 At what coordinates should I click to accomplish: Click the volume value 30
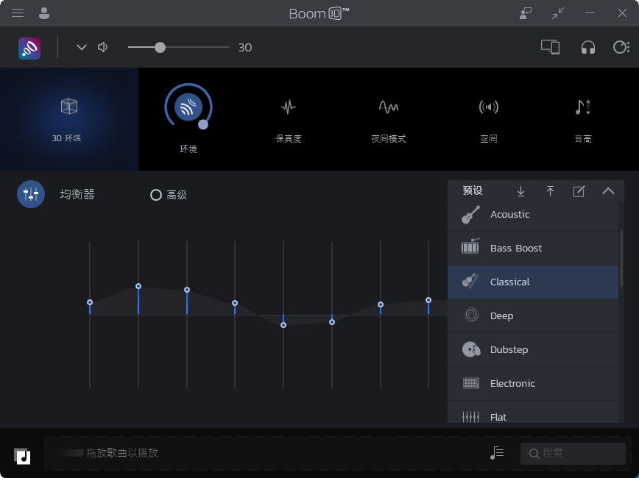point(245,48)
